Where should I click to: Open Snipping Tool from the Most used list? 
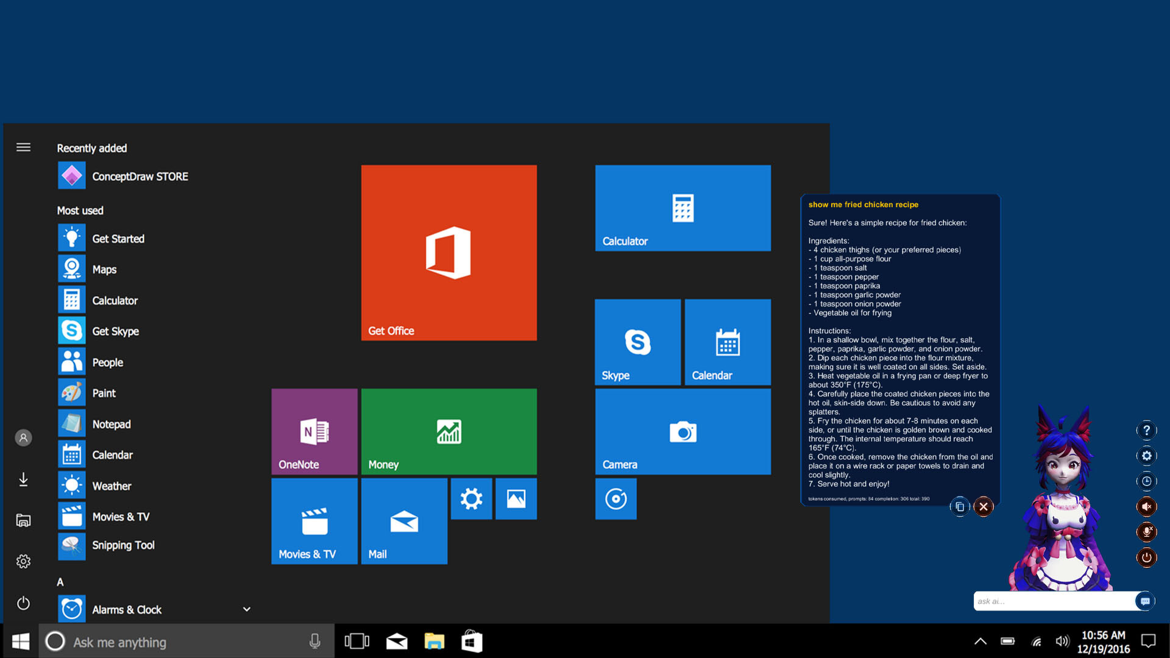pyautogui.click(x=123, y=545)
